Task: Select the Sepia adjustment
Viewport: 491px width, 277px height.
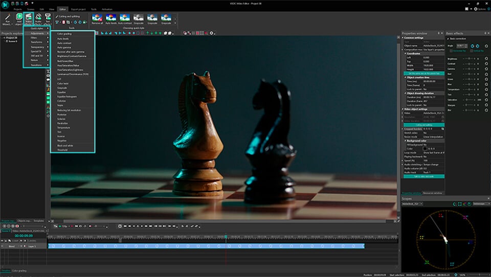Action: [72, 105]
